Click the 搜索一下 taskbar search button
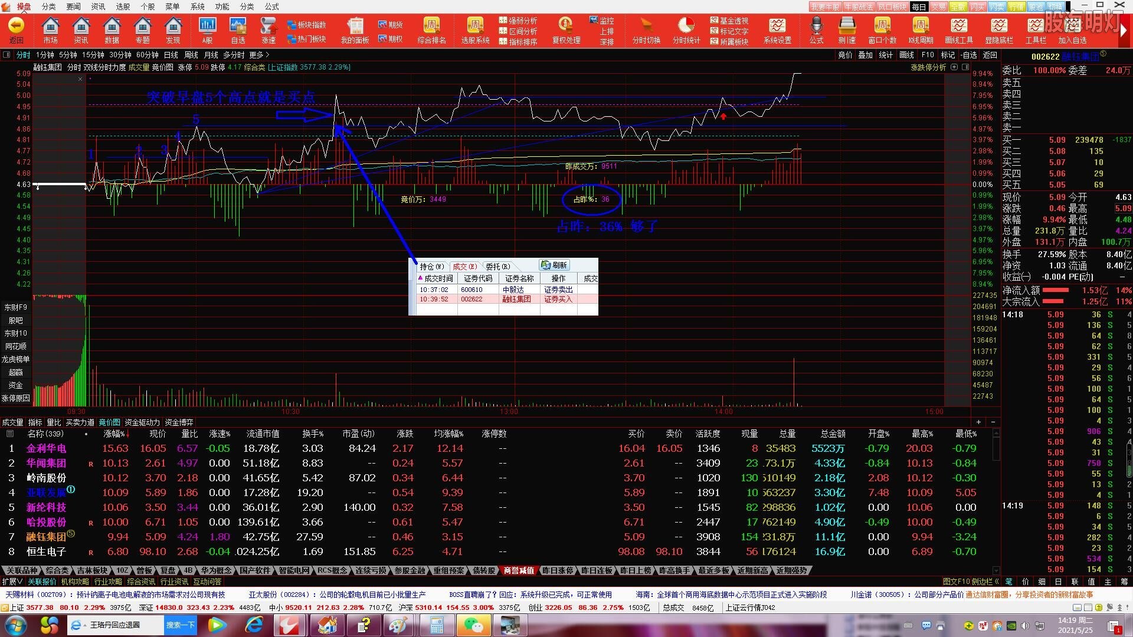The image size is (1133, 637). pyautogui.click(x=180, y=625)
